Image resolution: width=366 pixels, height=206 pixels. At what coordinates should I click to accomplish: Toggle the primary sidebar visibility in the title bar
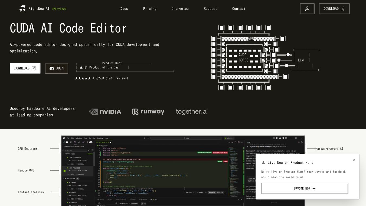(x=277, y=138)
